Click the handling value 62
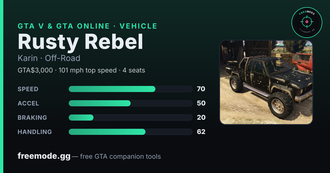Screen dimensions: 330x173 click(201, 132)
